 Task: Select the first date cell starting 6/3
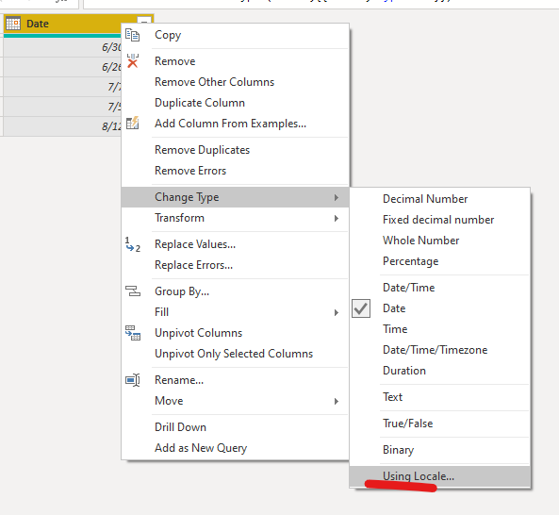point(62,47)
